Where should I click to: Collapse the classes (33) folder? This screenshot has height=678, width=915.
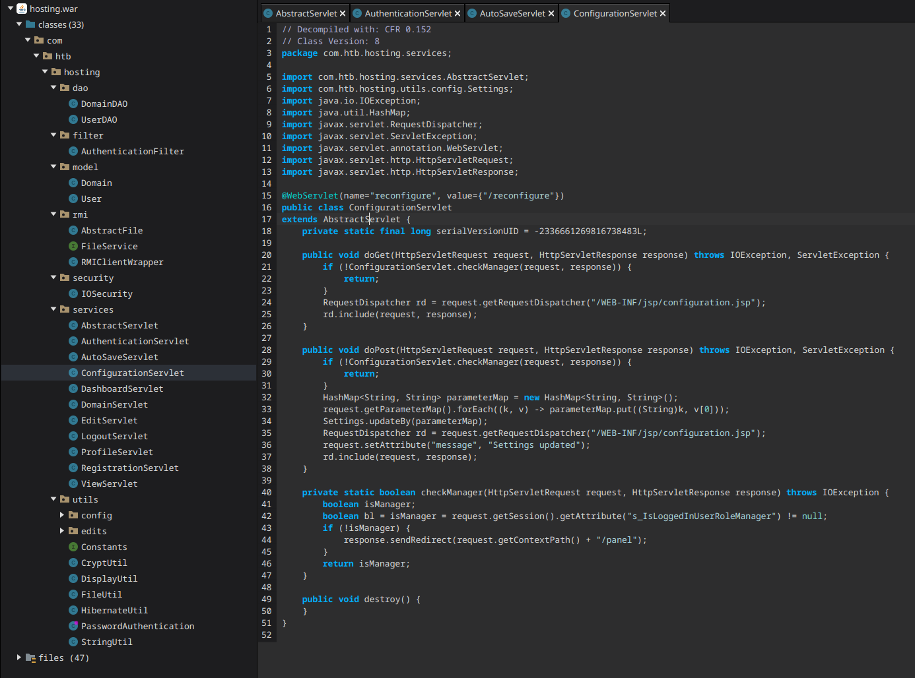tap(19, 24)
